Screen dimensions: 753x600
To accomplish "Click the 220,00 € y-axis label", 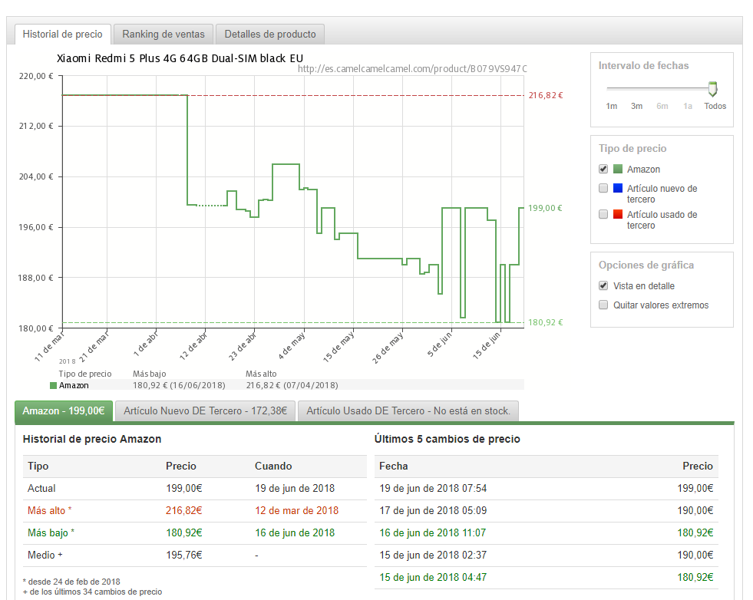I will tap(36, 76).
